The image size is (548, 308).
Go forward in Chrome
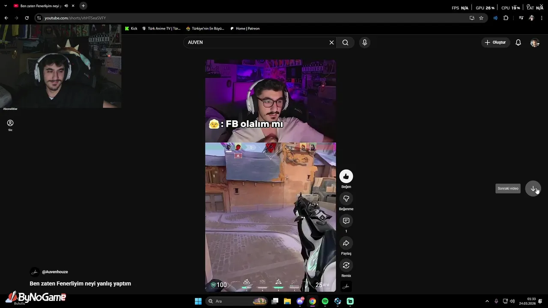point(16,18)
